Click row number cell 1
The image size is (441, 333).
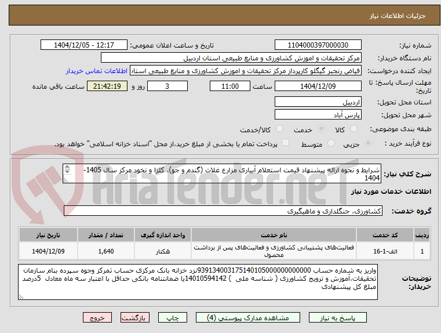point(422,251)
